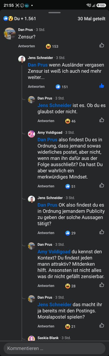109x356 pixels.
Task: Like Dan Prus's "Moralapostel spielen" reply
Action: (102, 325)
